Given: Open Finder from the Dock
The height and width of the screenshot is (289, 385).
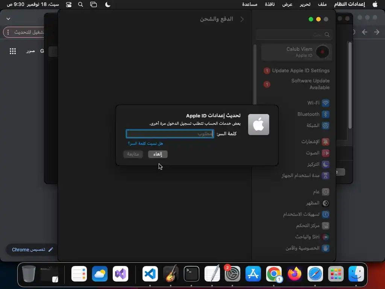Looking at the screenshot, I should pyautogui.click(x=356, y=274).
